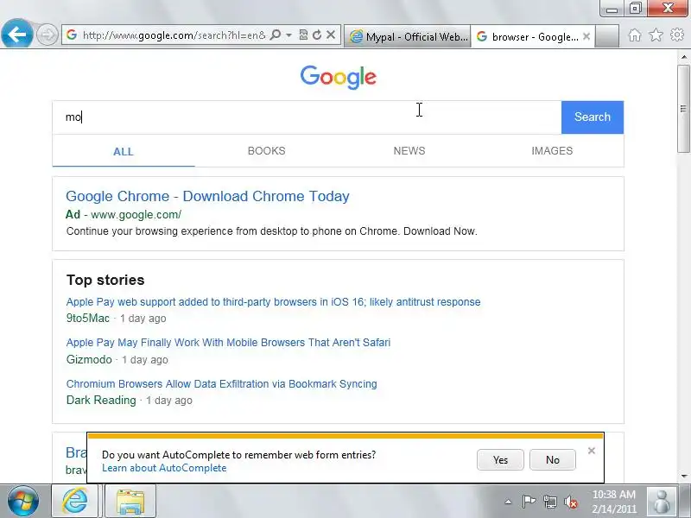Switch to the Mypal - Official Web tab

(407, 36)
